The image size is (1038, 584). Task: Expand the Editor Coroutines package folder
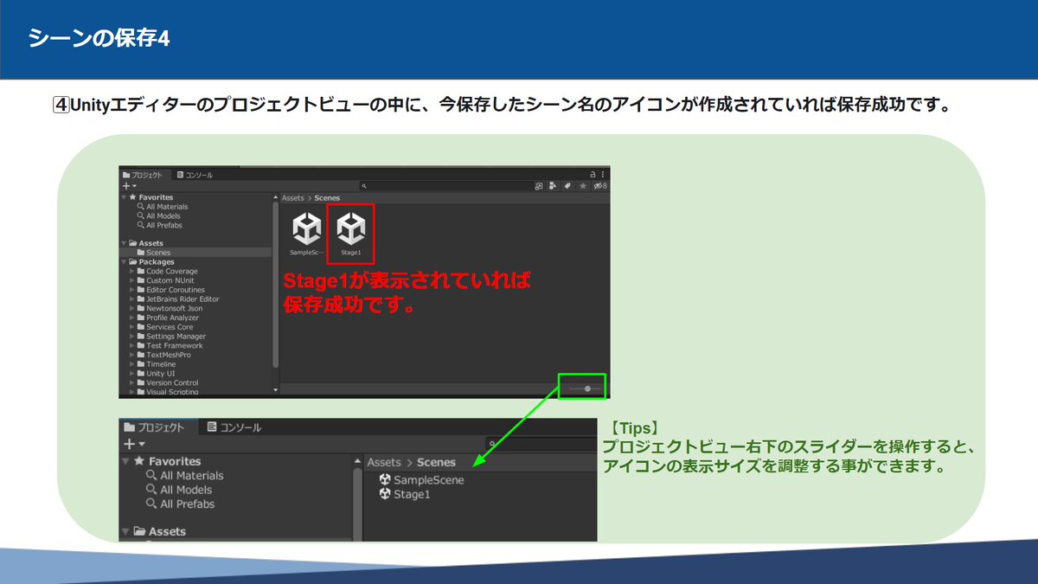131,290
